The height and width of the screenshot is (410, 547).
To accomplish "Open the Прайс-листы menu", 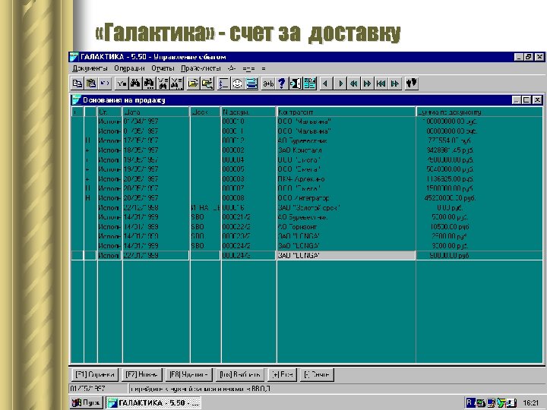I will [201, 68].
